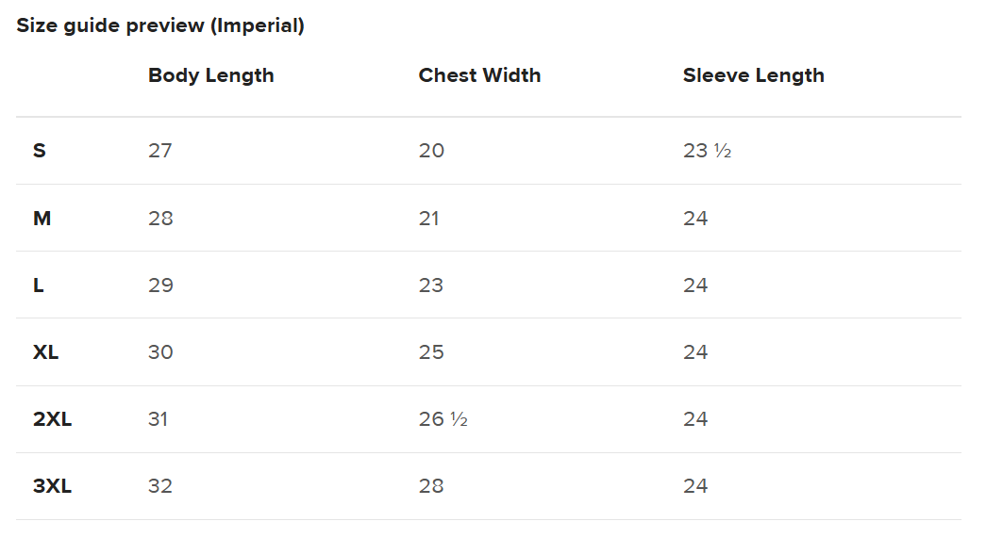Click the 3XL size row label

(x=52, y=486)
